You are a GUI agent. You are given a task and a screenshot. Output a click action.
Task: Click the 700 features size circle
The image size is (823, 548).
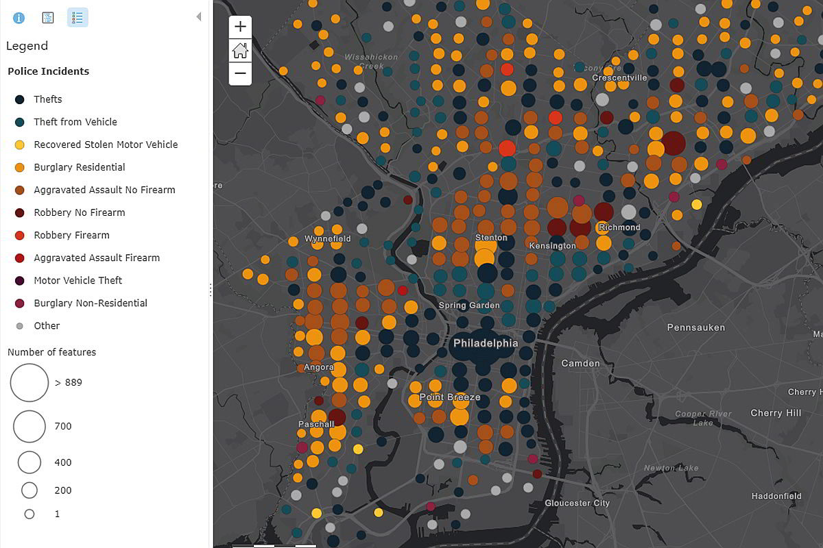click(29, 426)
